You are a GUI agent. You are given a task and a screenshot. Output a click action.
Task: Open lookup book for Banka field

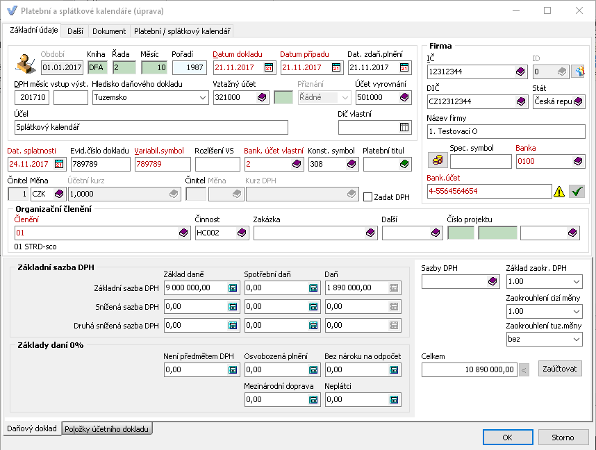click(x=578, y=161)
